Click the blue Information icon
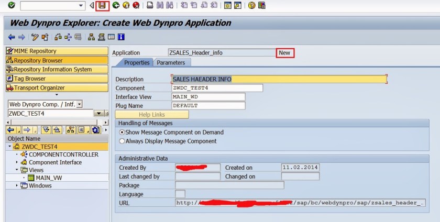440x222 pixels. 121,37
